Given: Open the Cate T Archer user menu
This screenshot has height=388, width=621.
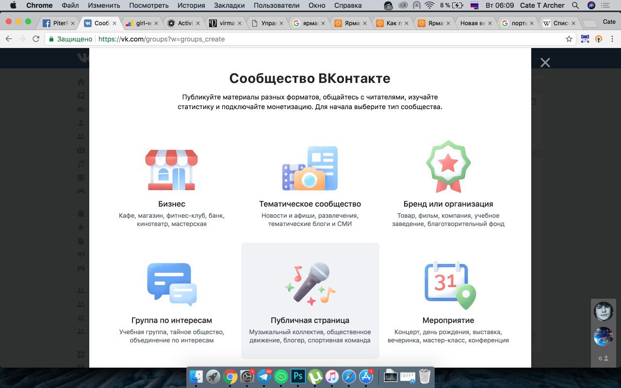Looking at the screenshot, I should pos(542,5).
